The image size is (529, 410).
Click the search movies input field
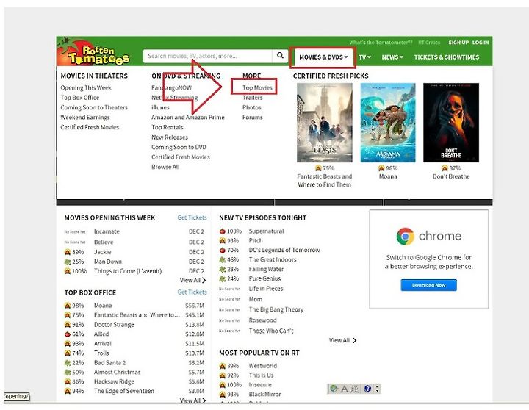point(207,56)
